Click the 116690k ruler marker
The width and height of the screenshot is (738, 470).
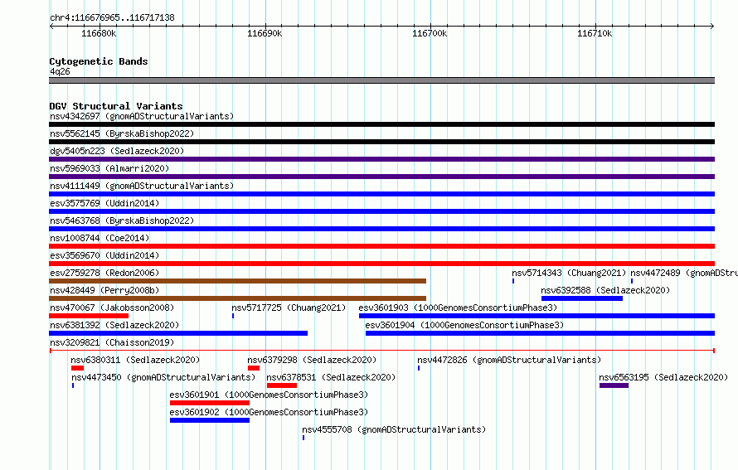coord(265,33)
